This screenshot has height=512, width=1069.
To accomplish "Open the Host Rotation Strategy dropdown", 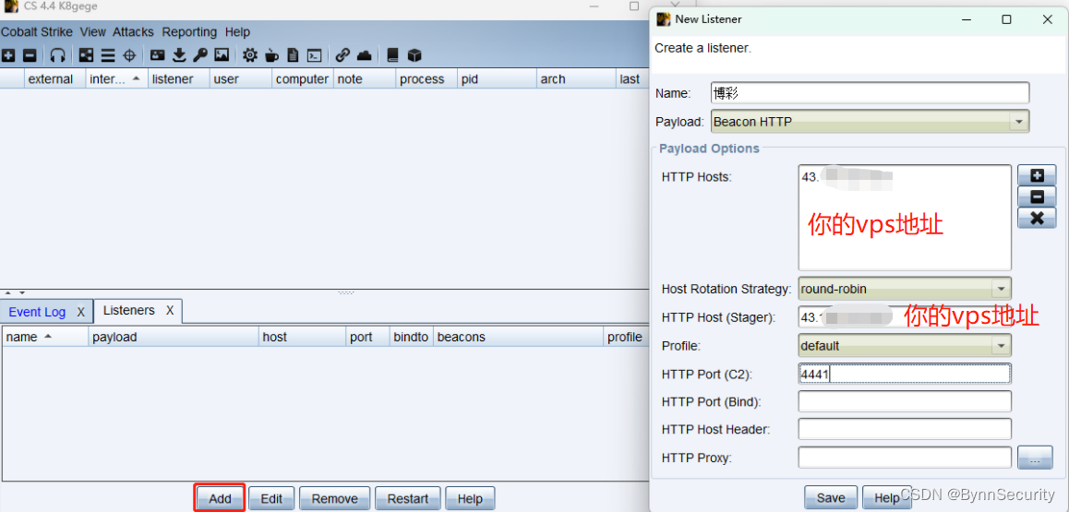I will [x=905, y=289].
